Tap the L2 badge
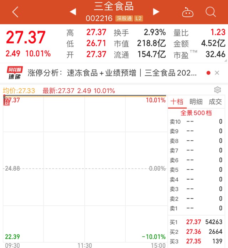The width and height of the screenshot is (228, 248). coord(139,18)
